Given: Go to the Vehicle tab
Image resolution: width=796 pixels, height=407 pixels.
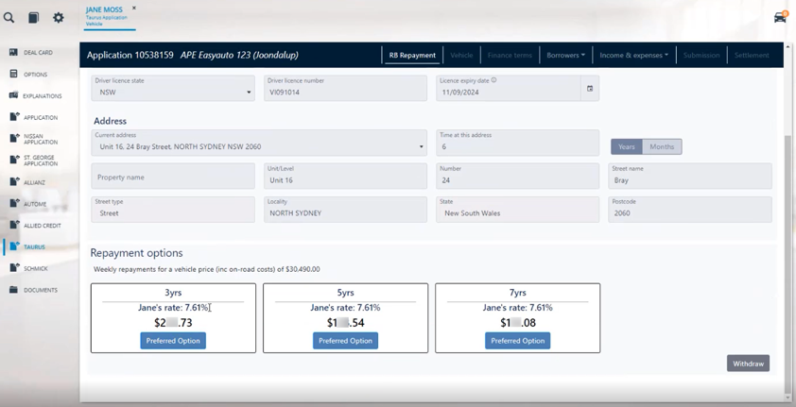Looking at the screenshot, I should coord(461,56).
